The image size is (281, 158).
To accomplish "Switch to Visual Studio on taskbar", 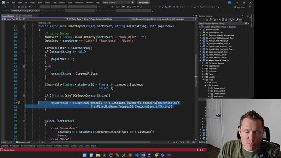I will (143, 155).
